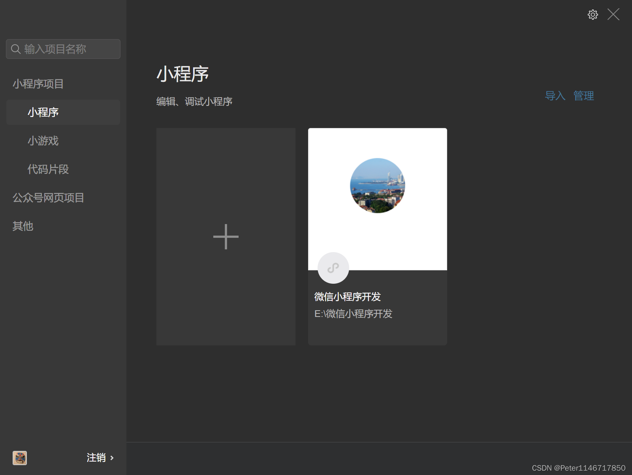
Task: Select the 代码片段 sidebar entry
Action: click(47, 169)
